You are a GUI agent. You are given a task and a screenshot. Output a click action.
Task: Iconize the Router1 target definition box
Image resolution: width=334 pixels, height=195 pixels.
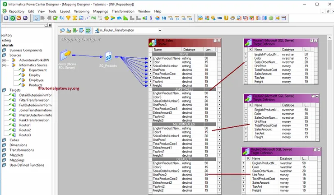click(315, 41)
